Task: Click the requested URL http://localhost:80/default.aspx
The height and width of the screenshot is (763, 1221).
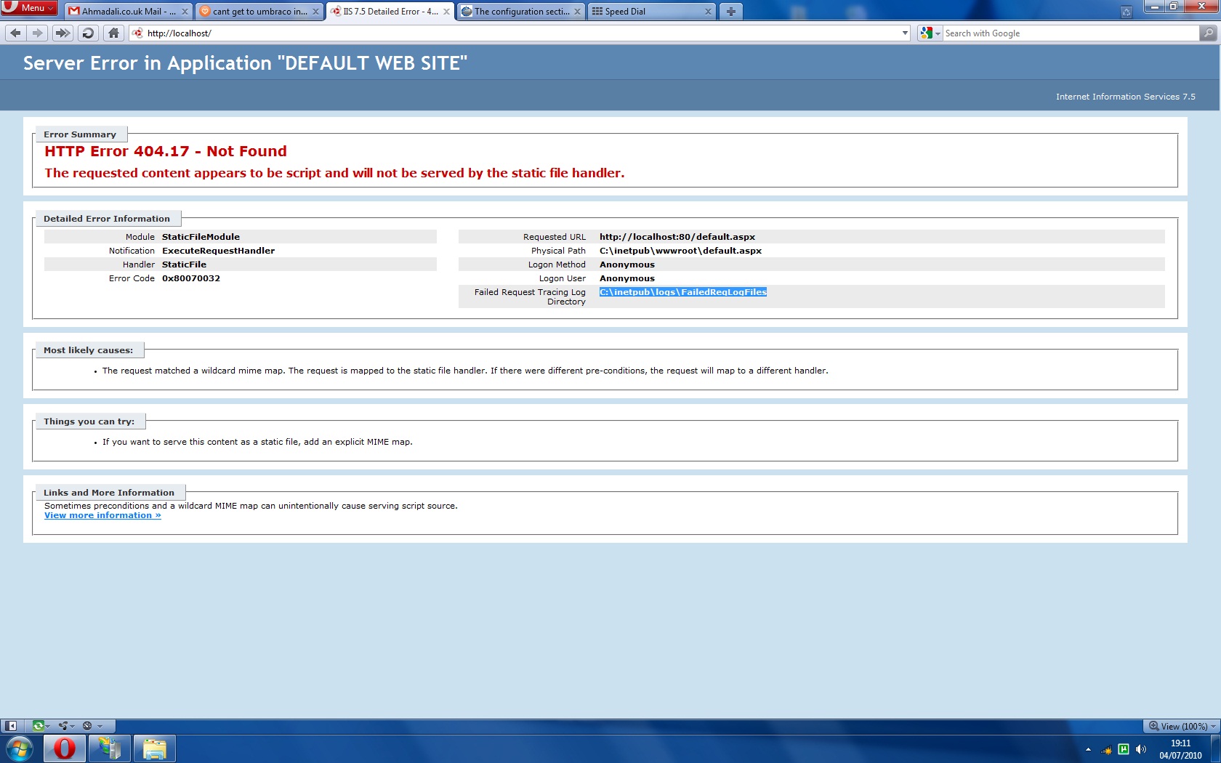Action: (677, 237)
